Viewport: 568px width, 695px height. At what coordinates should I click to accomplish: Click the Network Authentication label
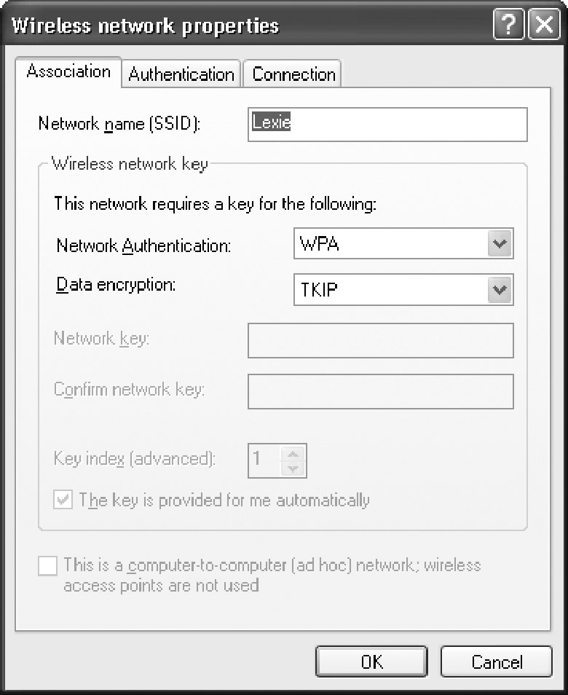(144, 245)
